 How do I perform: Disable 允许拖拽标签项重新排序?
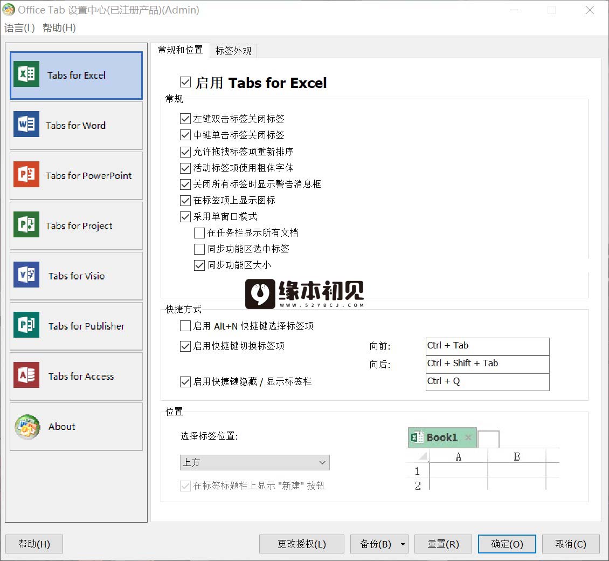point(185,152)
